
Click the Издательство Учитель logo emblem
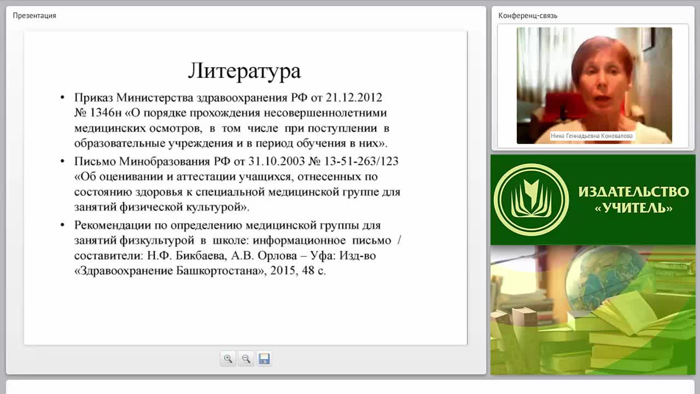tap(531, 200)
